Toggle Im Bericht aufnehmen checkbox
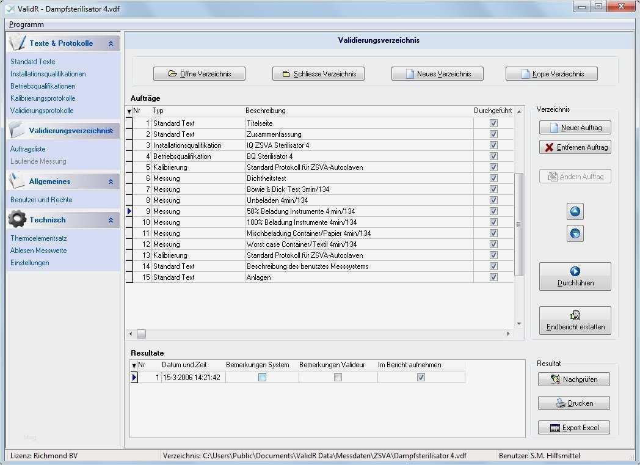 pos(421,378)
